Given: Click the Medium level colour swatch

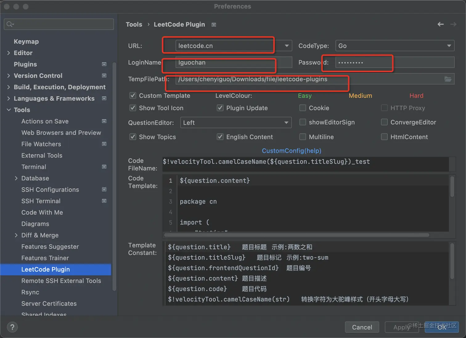Looking at the screenshot, I should [360, 96].
